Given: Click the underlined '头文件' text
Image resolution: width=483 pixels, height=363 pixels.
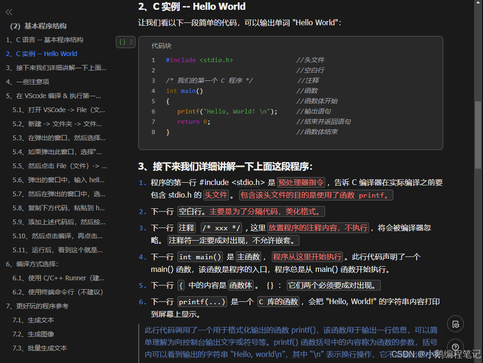Looking at the screenshot, I should [215, 195].
